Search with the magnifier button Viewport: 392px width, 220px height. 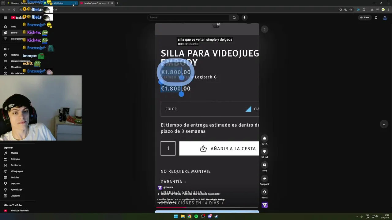[x=234, y=17]
